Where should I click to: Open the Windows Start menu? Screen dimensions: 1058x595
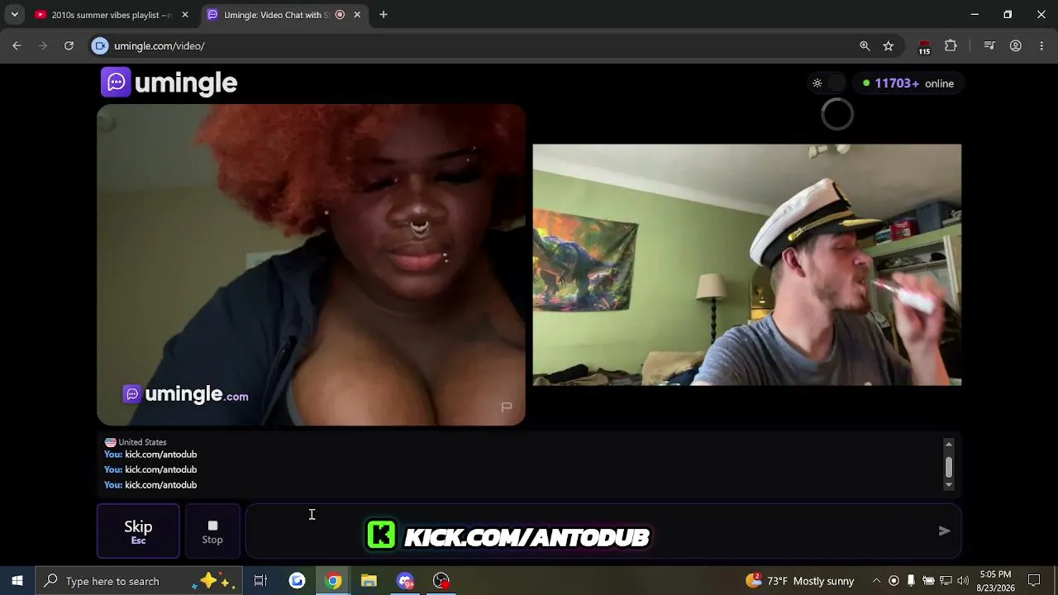click(x=17, y=581)
